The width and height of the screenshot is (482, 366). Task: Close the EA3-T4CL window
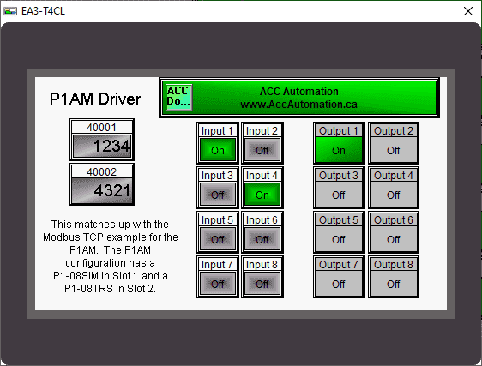pos(468,11)
